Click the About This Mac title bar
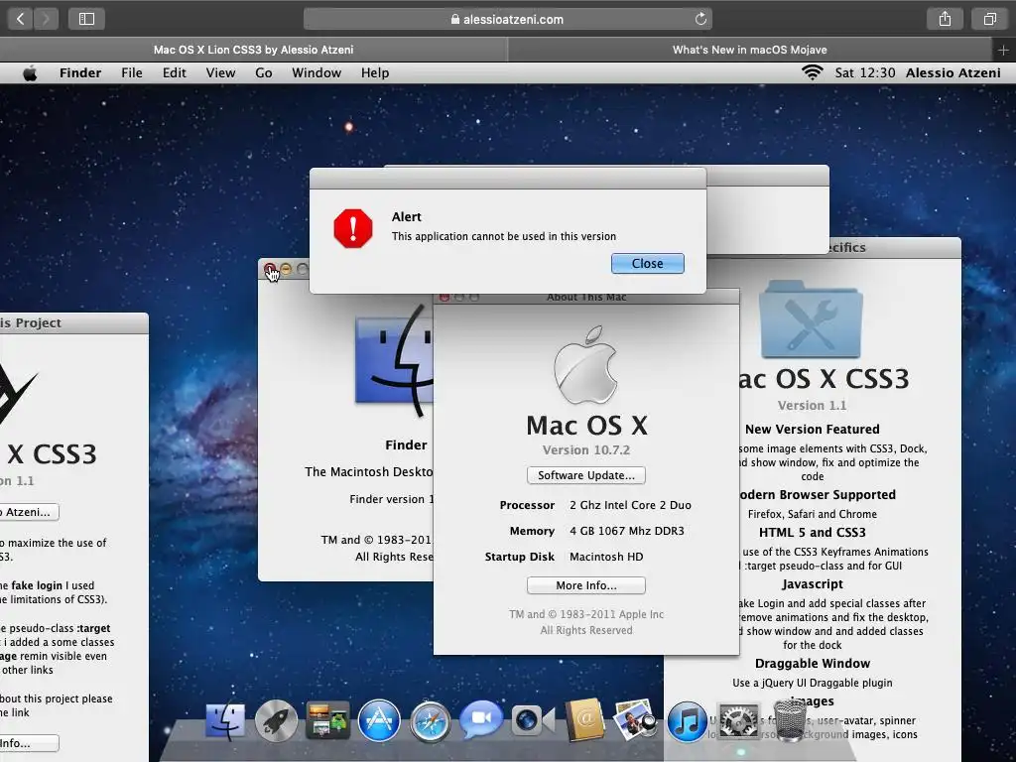The height and width of the screenshot is (762, 1016). (x=586, y=297)
